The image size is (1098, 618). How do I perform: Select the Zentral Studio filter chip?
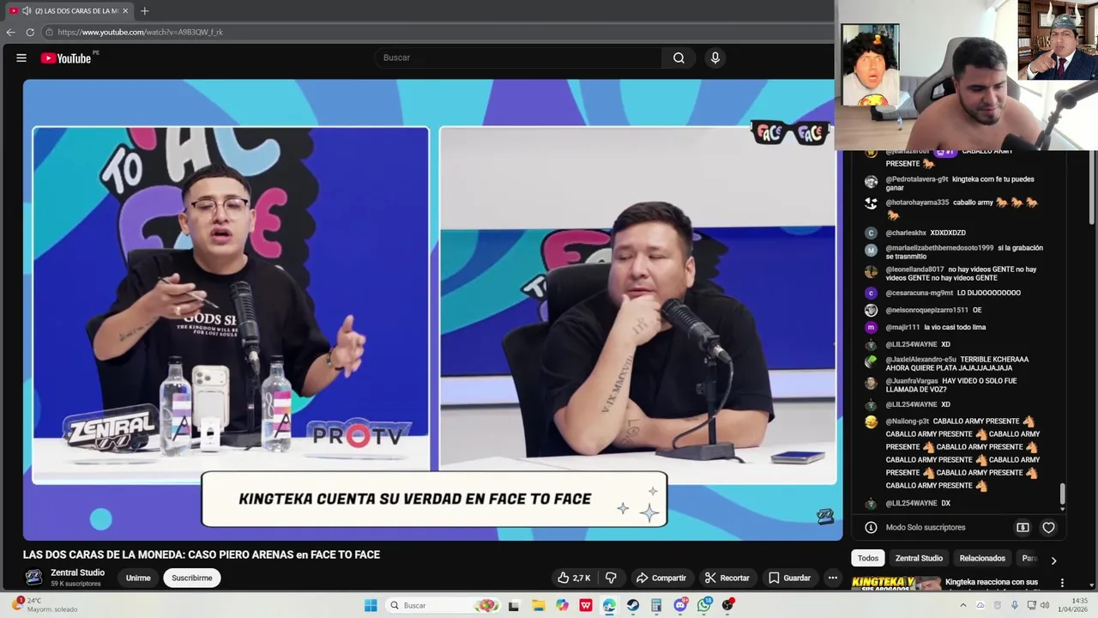(919, 558)
